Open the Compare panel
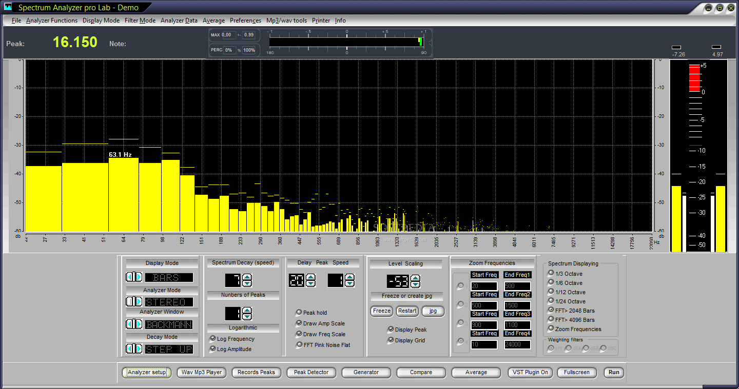The width and height of the screenshot is (739, 389). [421, 373]
